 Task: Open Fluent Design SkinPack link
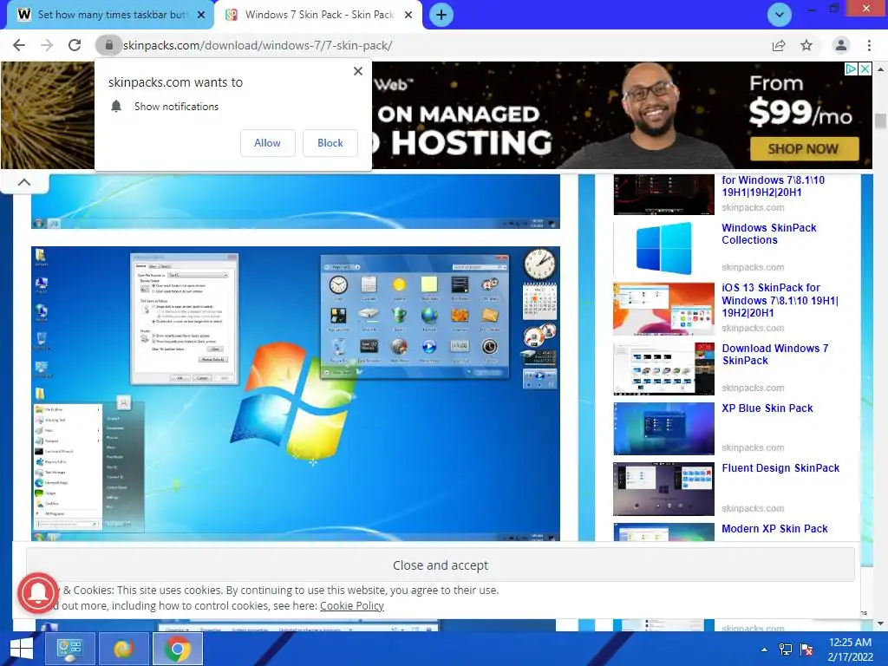pos(780,468)
